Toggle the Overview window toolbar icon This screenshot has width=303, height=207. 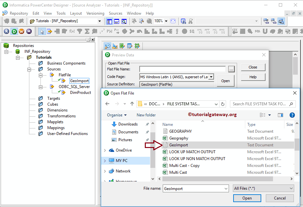[x=124, y=21]
